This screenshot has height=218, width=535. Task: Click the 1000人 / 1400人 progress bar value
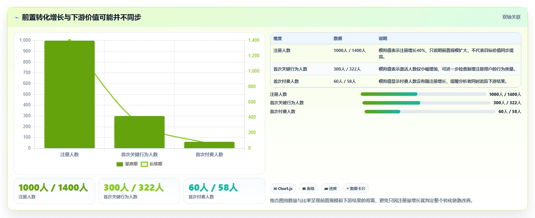(505, 94)
